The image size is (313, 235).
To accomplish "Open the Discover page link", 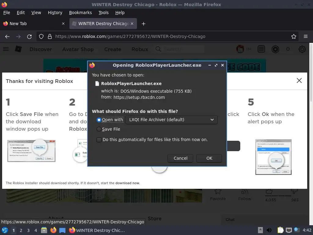I will coord(41,49).
